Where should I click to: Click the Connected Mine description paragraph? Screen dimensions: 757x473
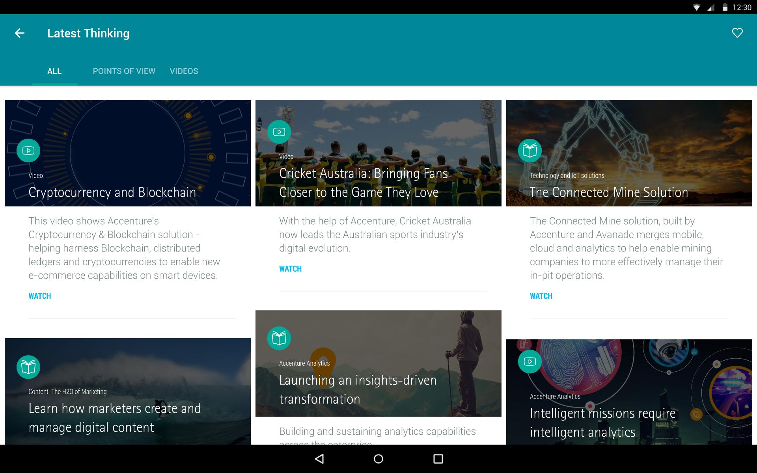626,248
